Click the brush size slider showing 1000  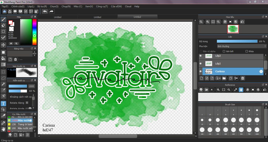point(18,86)
